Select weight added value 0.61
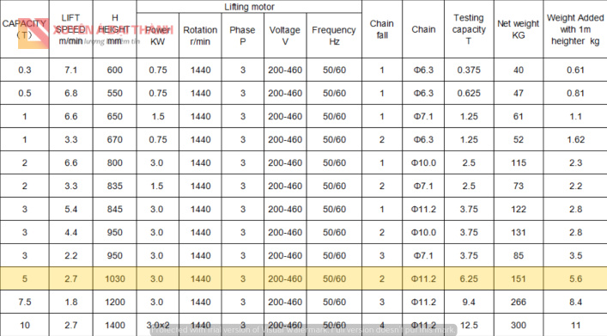 pos(575,70)
